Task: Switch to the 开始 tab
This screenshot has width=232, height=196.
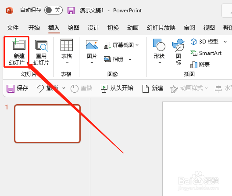Action: (34, 28)
